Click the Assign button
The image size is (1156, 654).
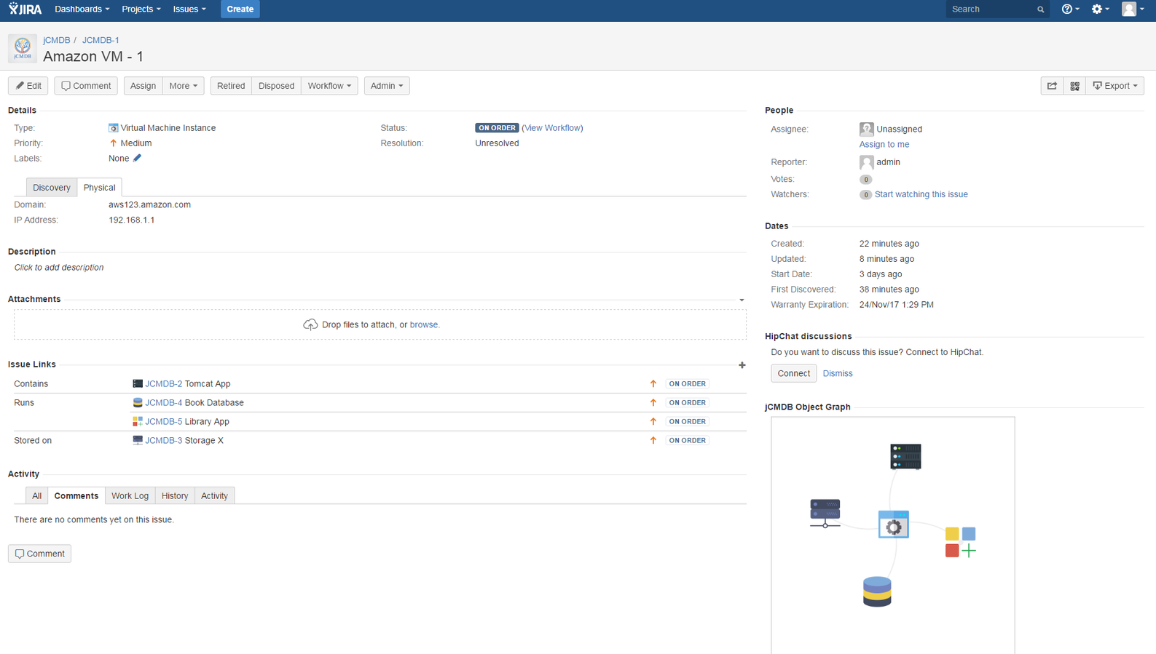tap(143, 86)
